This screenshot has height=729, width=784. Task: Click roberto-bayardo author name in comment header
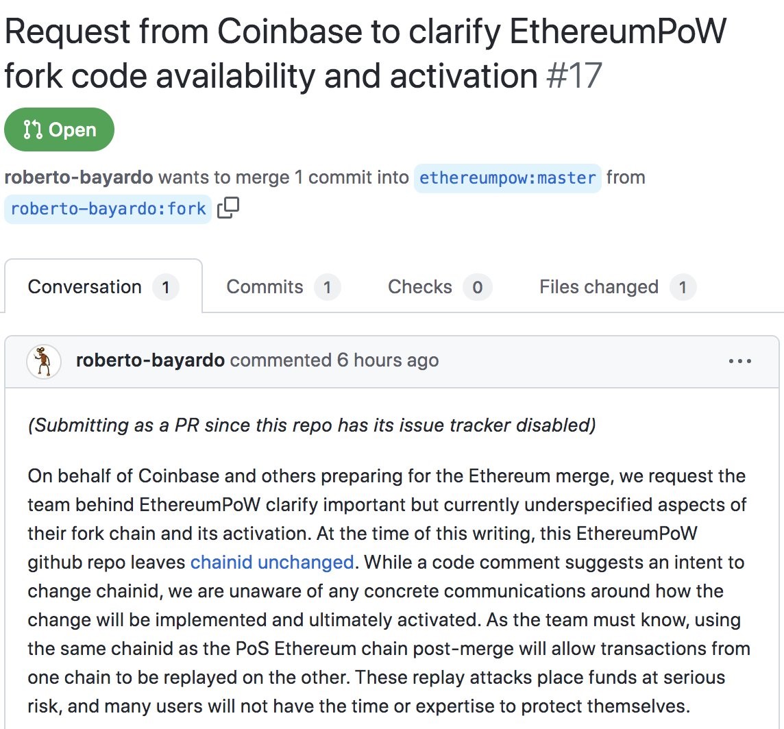click(x=150, y=360)
